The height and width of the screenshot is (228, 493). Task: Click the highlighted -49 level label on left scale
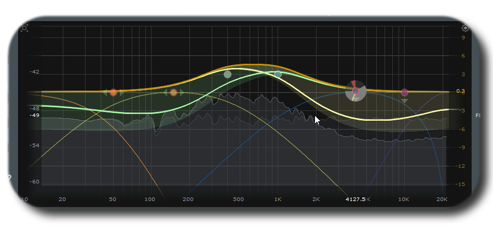pyautogui.click(x=35, y=115)
